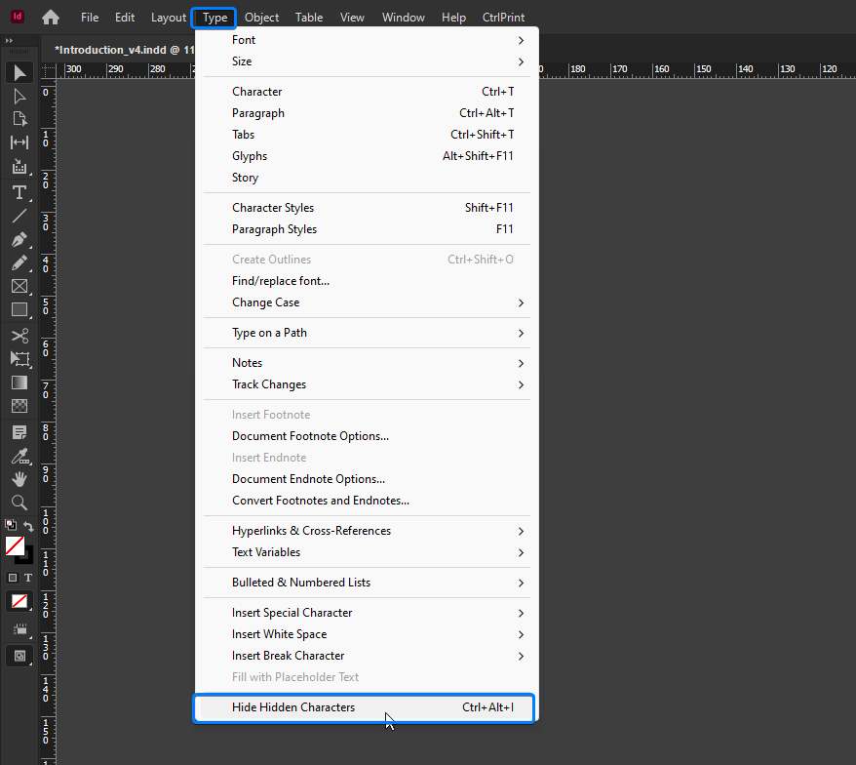The image size is (856, 765).
Task: Click the Fill color swatch
Action: [15, 545]
